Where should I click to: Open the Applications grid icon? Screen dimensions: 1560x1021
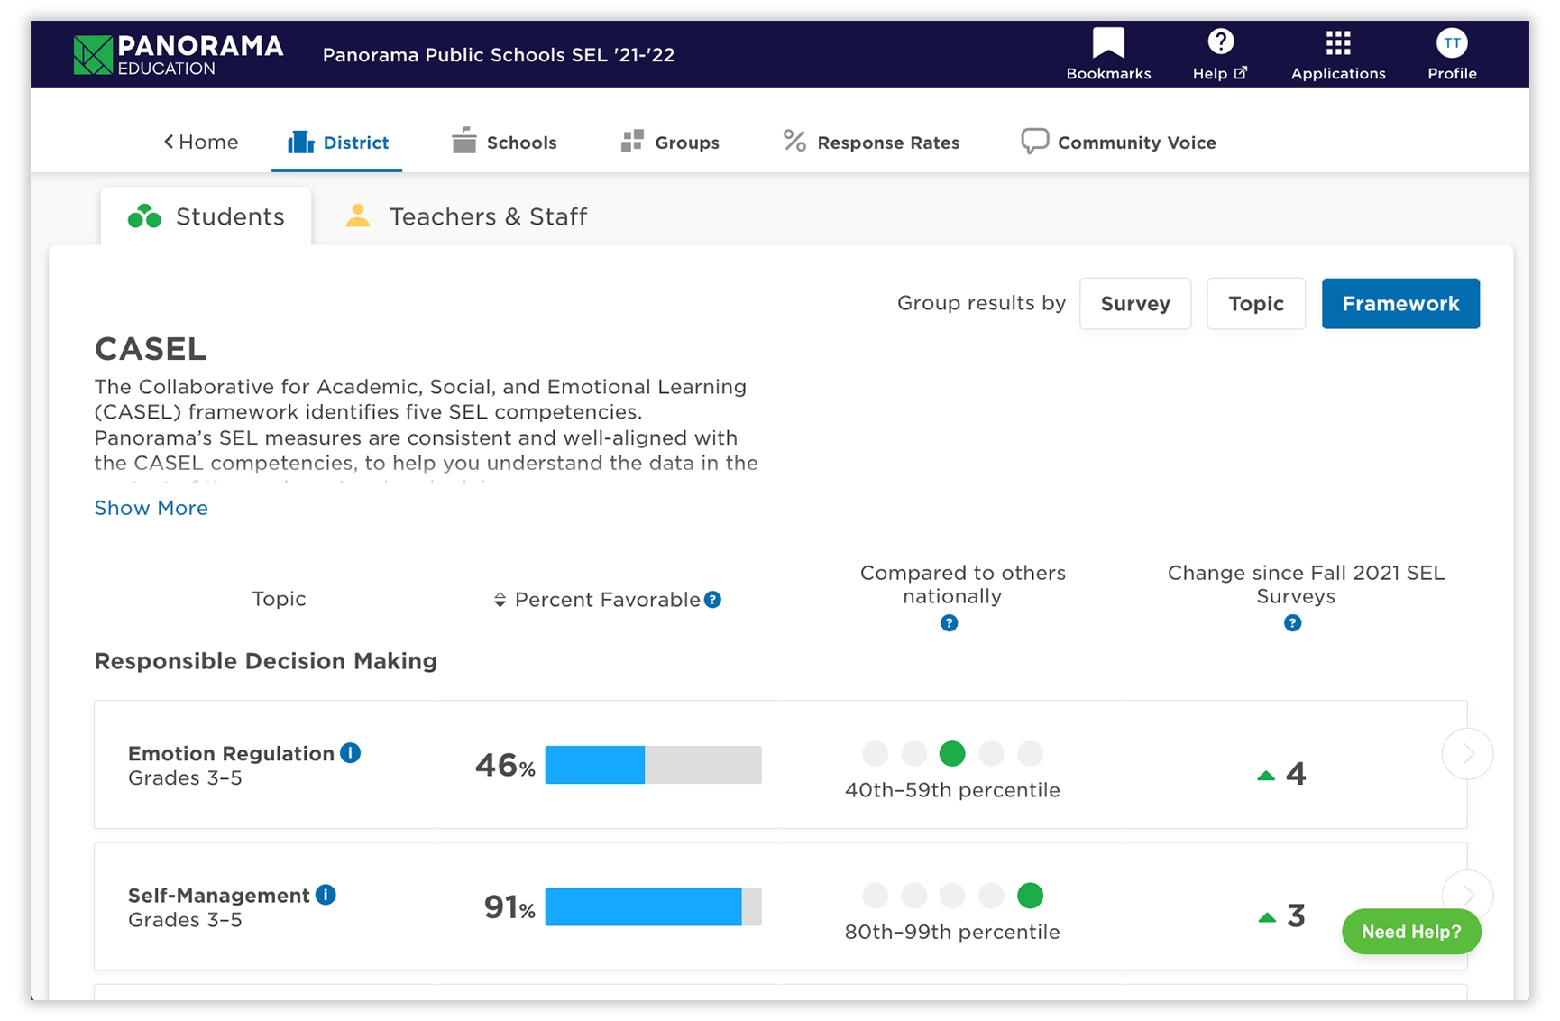(x=1338, y=42)
